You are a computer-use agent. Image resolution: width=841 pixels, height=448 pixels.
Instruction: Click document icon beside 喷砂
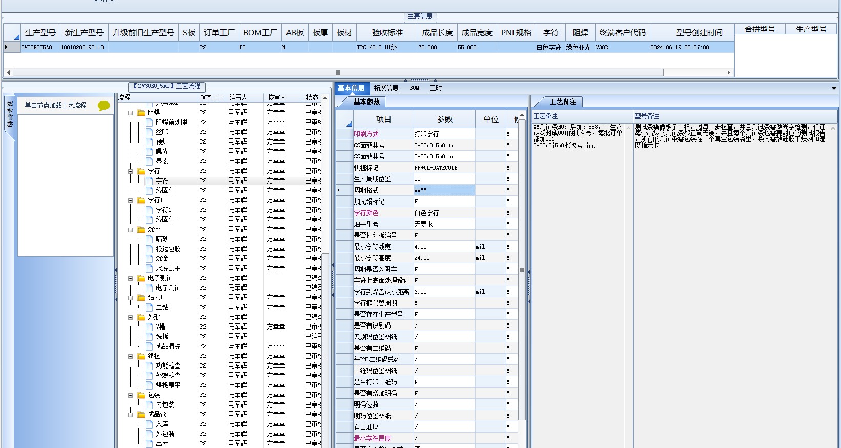coord(150,239)
